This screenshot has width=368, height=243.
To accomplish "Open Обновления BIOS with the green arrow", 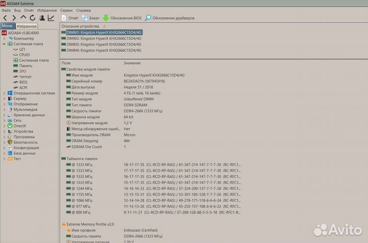I will click(122, 18).
